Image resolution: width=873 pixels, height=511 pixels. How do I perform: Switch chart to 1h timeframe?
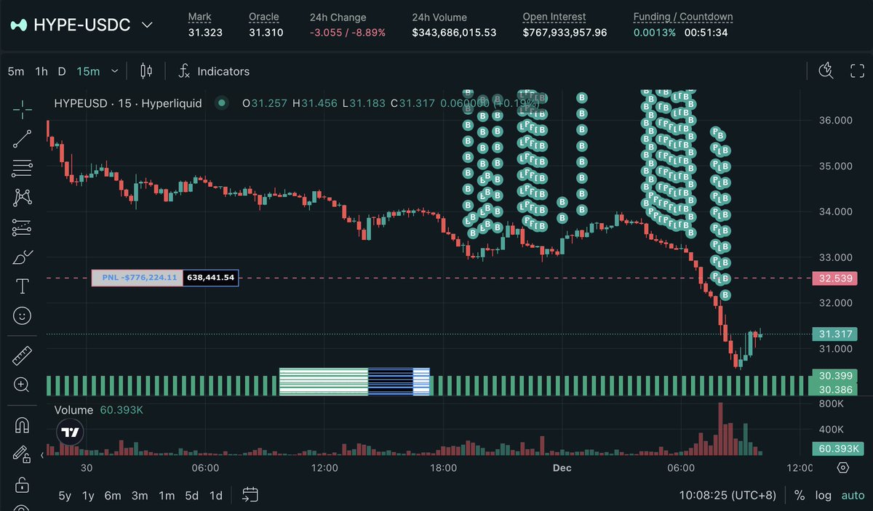click(41, 71)
